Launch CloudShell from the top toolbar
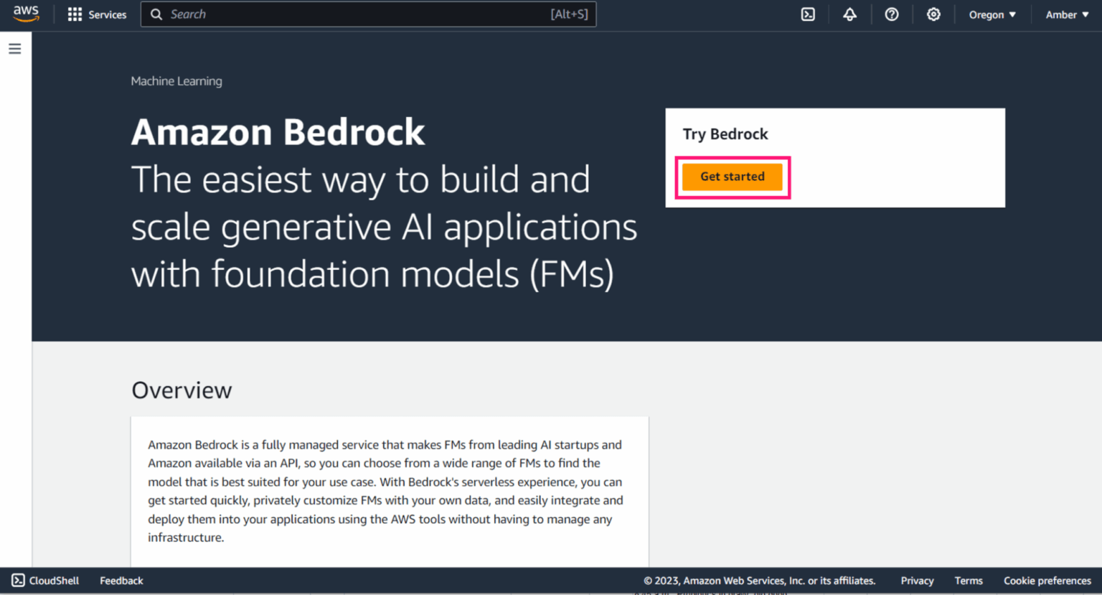Screen dimensions: 1102x595 pyautogui.click(x=808, y=14)
